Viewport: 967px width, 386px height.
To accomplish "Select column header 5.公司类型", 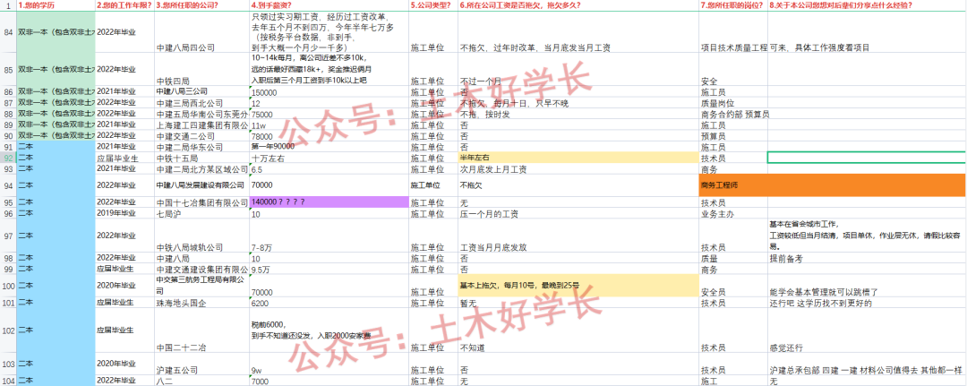I will point(433,5).
